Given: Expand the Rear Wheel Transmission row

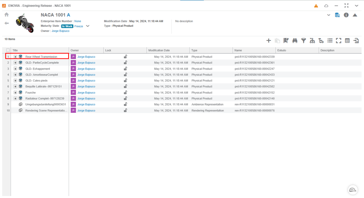Looking at the screenshot, I should click(x=15, y=57).
